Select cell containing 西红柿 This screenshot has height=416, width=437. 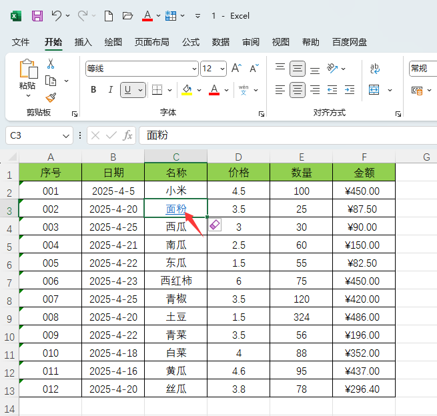[x=176, y=281]
